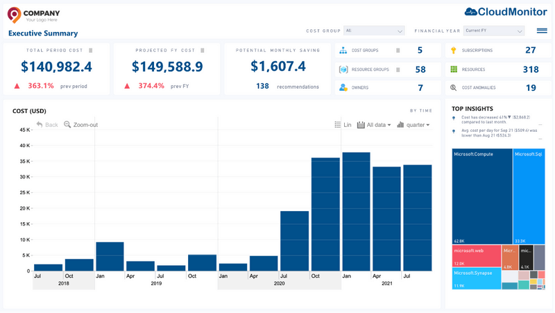The width and height of the screenshot is (555, 313).
Task: Click the 2018 year band on timeline
Action: [64, 284]
